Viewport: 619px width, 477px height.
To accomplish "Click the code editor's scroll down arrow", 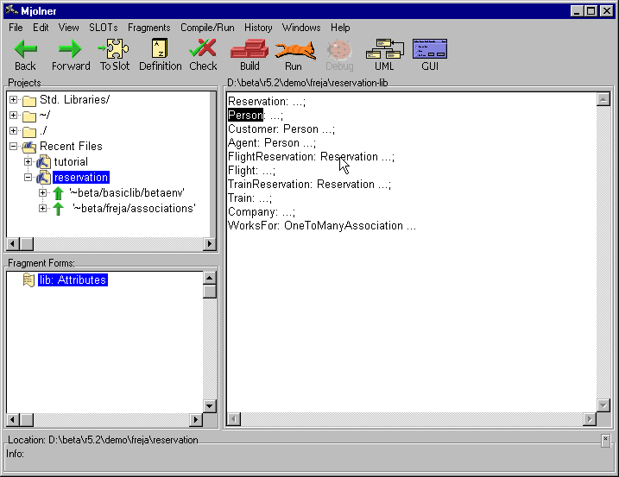I will (603, 405).
